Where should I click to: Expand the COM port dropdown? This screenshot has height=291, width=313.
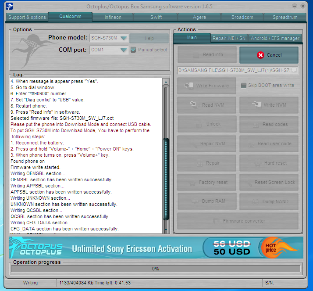[x=124, y=50]
